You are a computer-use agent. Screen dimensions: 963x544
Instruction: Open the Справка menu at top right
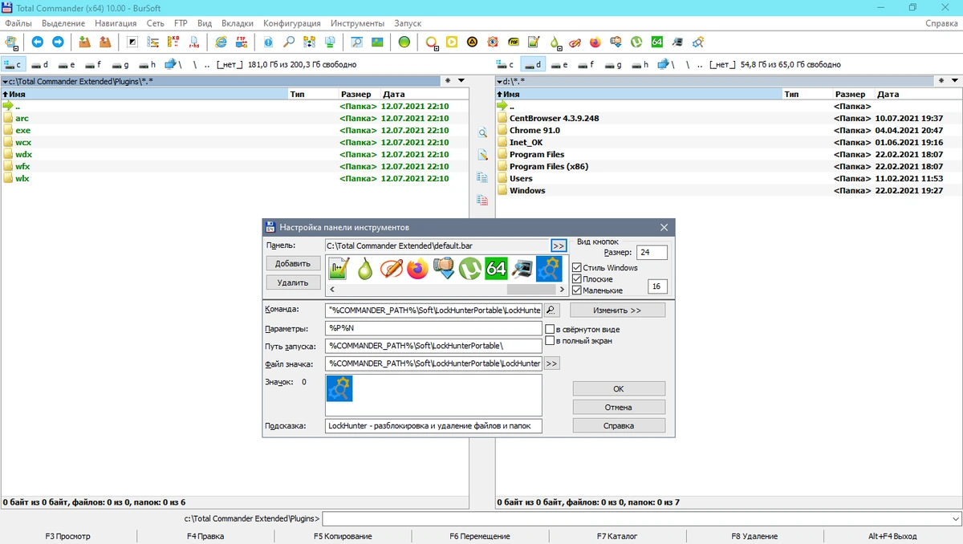pos(941,23)
